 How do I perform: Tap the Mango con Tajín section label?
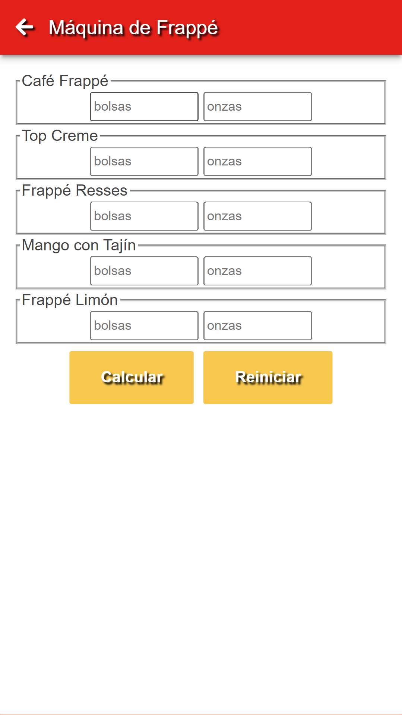point(79,245)
